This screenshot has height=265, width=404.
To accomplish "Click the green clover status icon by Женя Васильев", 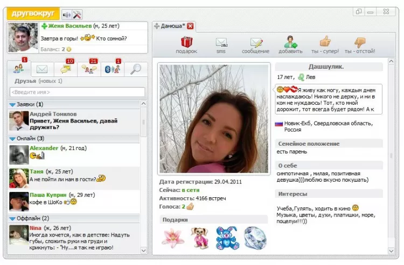I will pos(44,26).
